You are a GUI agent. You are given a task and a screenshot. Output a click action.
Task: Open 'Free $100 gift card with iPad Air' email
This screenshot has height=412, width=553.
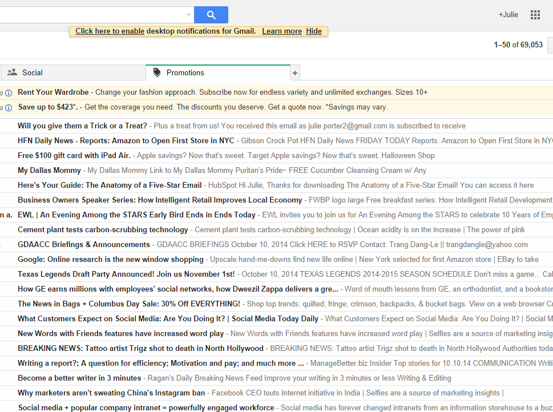pyautogui.click(x=276, y=156)
